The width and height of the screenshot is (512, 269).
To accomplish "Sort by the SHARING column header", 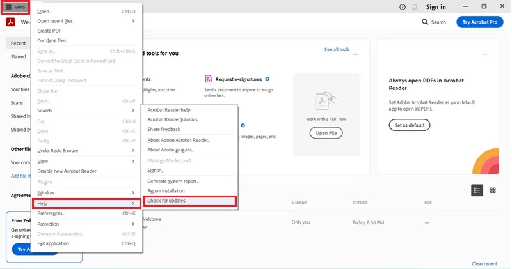I will click(x=299, y=203).
